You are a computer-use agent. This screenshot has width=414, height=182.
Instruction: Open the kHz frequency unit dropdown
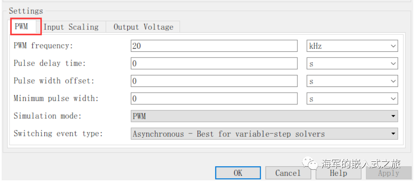coord(352,46)
